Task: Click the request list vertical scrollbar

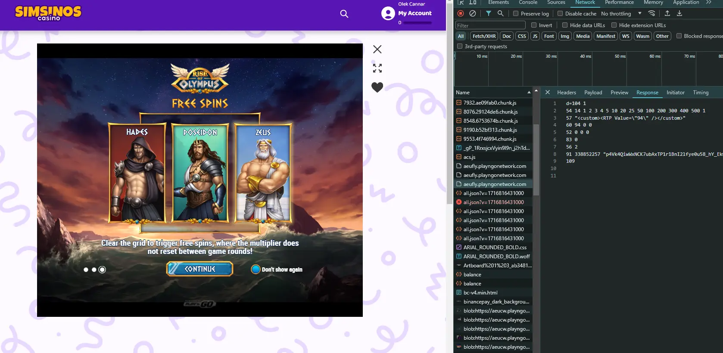Action: tap(536, 159)
